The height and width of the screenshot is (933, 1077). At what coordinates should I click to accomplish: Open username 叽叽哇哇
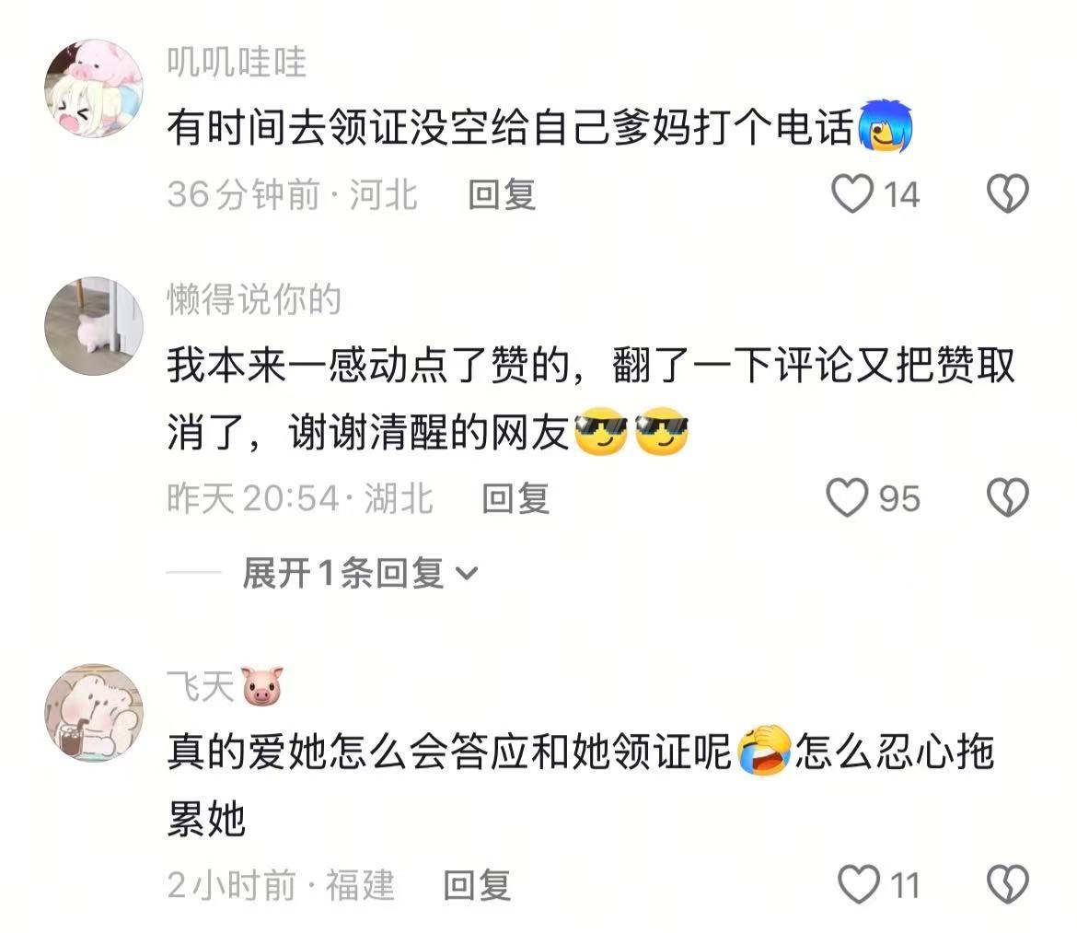click(x=237, y=63)
